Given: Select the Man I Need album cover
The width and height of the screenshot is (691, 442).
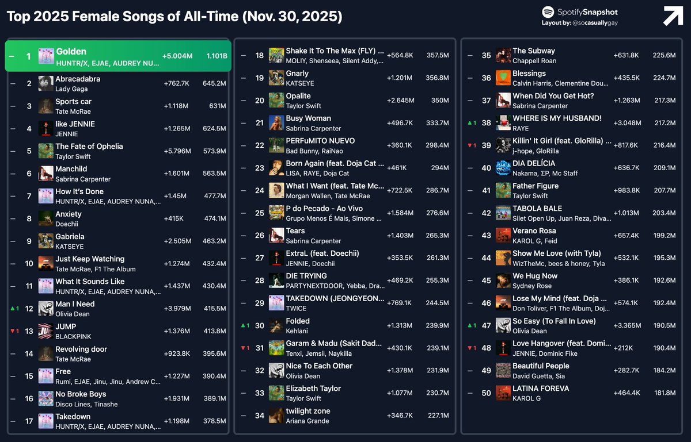Looking at the screenshot, I should tap(46, 309).
